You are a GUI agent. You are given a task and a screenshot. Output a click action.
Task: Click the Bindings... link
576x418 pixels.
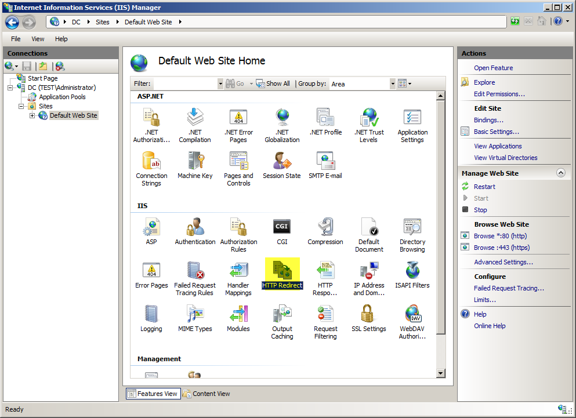(x=488, y=120)
